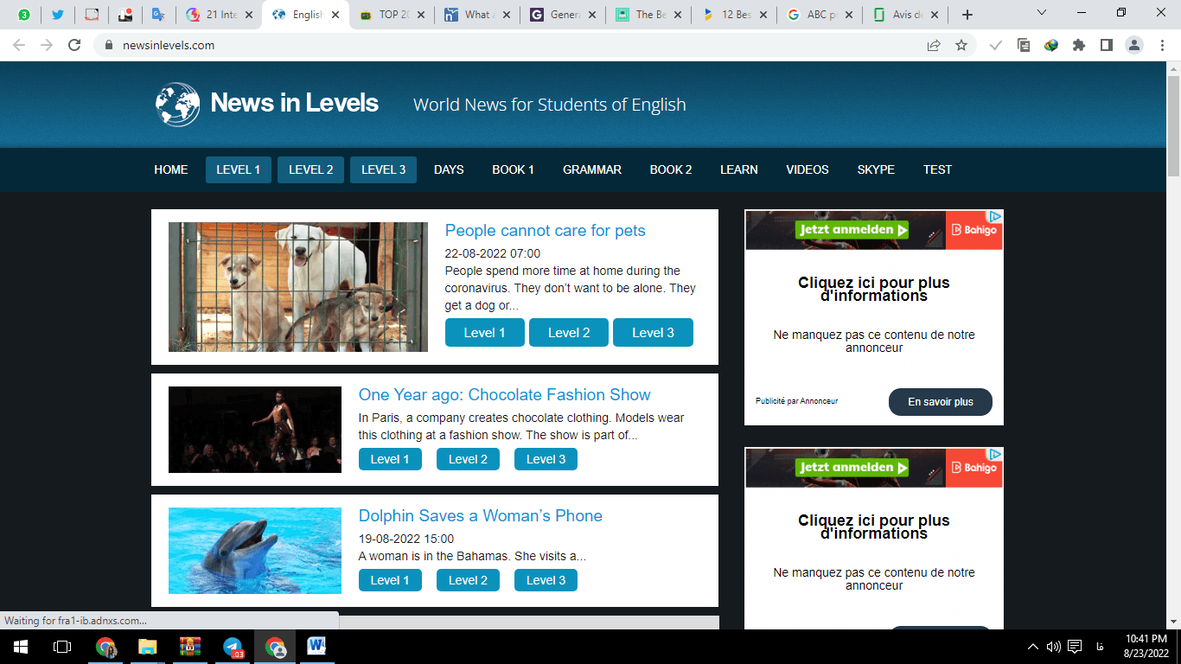Open the Twitter pinned tab

58,15
